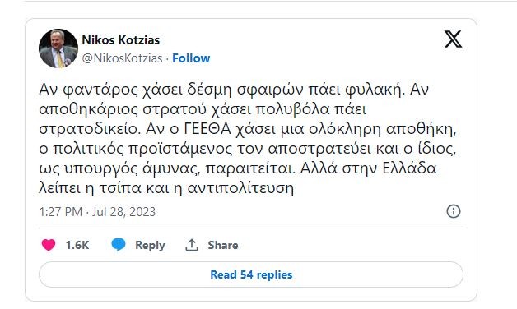Follow @NikosKotzias via Follow link
Screen dimensions: 517x309
pyautogui.click(x=191, y=58)
